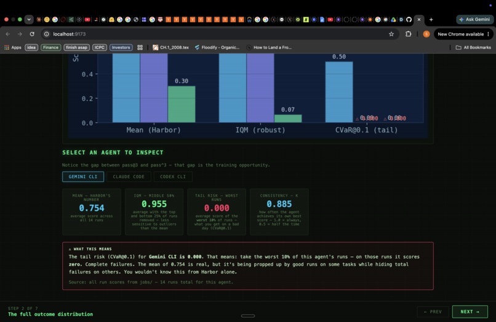Viewport: 496px width, 322px height.
Task: Go to the next step with NEXT
Action: tap(470, 312)
